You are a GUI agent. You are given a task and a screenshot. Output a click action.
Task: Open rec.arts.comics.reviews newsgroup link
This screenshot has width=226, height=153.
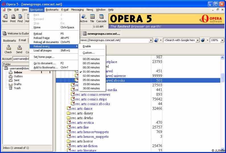click(93, 94)
